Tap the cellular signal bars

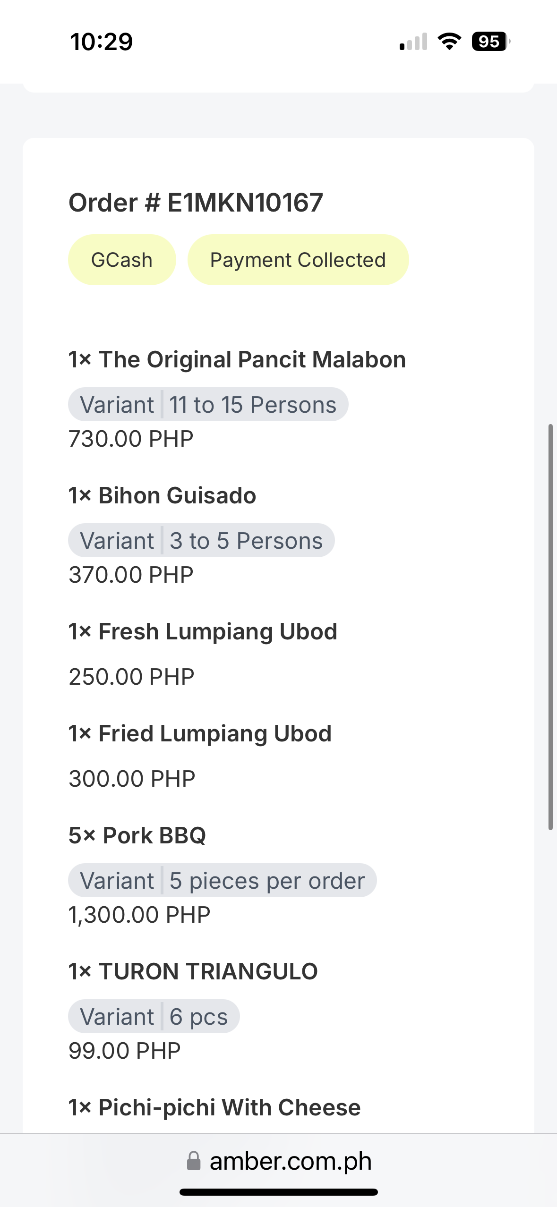coord(413,42)
